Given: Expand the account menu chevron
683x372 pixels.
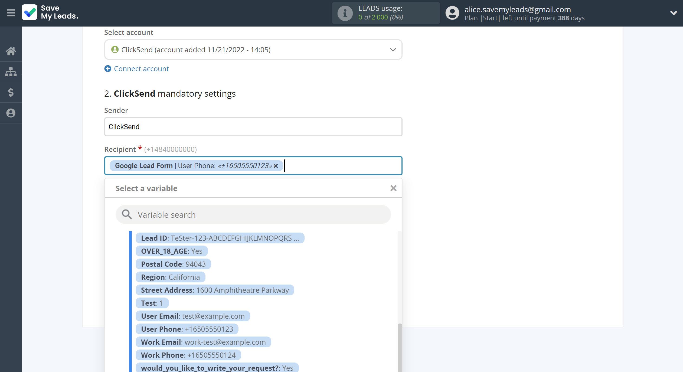Looking at the screenshot, I should 673,13.
